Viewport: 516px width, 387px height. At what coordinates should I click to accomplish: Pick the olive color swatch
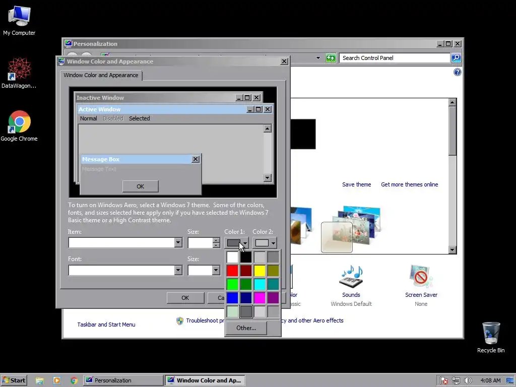tap(273, 271)
